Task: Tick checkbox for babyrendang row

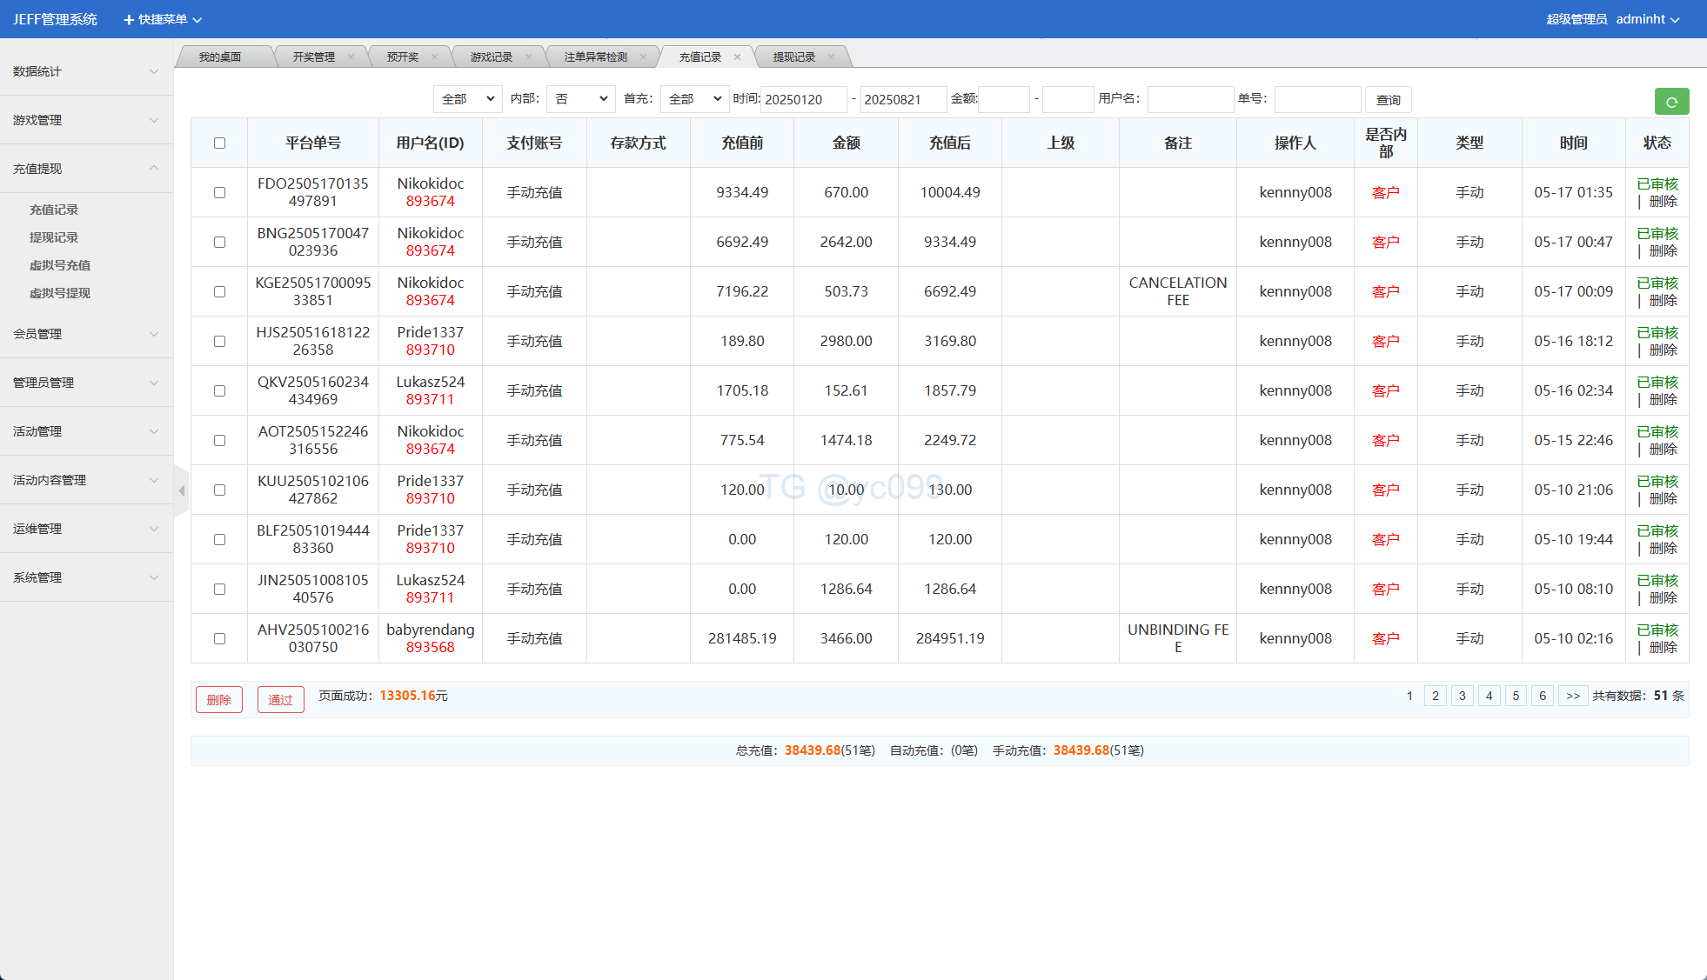Action: pyautogui.click(x=219, y=639)
